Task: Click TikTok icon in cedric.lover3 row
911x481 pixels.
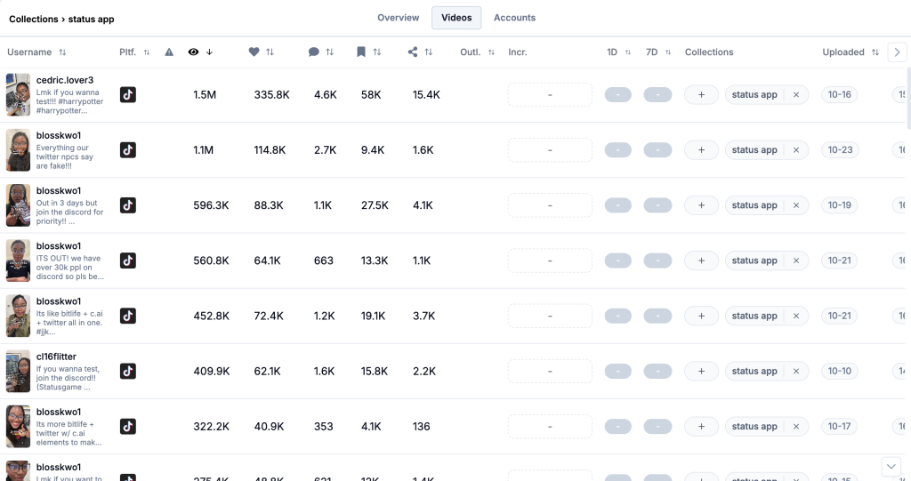Action: point(128,94)
